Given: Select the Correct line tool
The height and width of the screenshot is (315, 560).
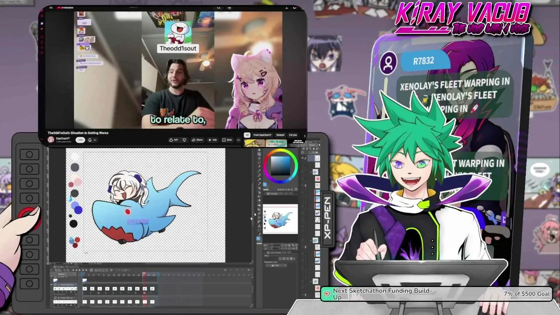Looking at the screenshot, I should click(259, 234).
